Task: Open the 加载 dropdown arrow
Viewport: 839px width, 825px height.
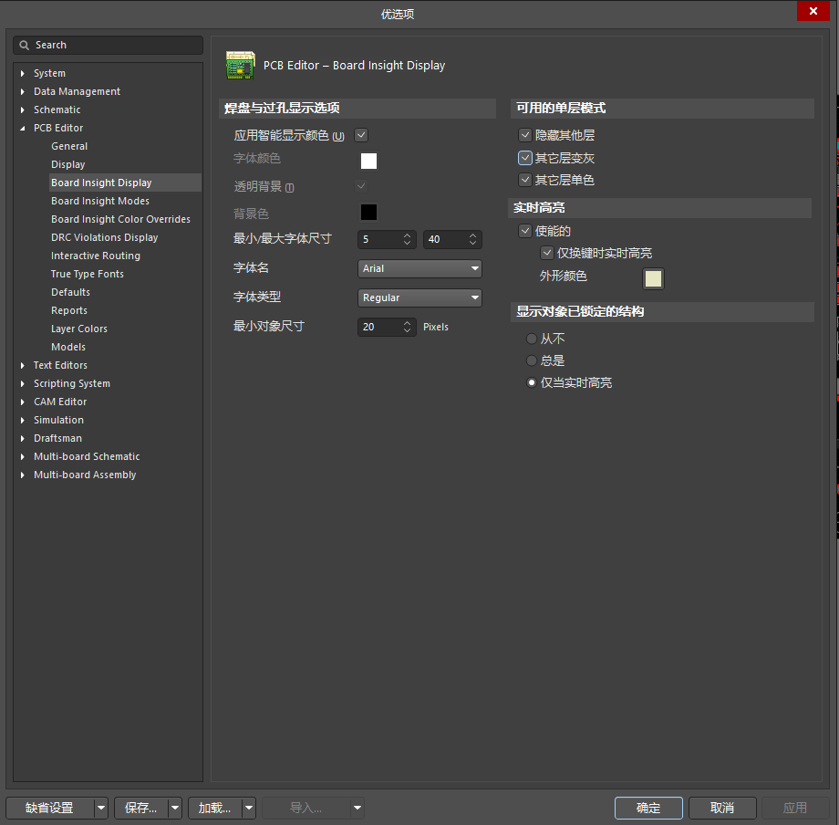Action: pyautogui.click(x=249, y=808)
